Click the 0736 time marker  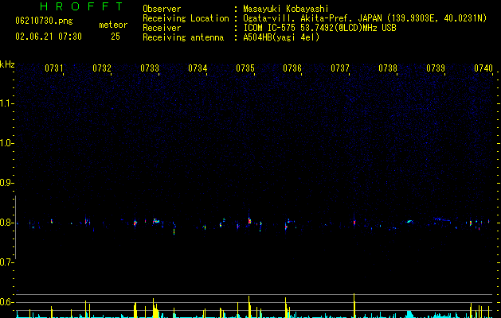coord(292,68)
